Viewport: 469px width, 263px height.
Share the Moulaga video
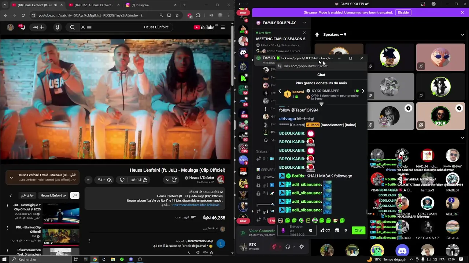104,180
